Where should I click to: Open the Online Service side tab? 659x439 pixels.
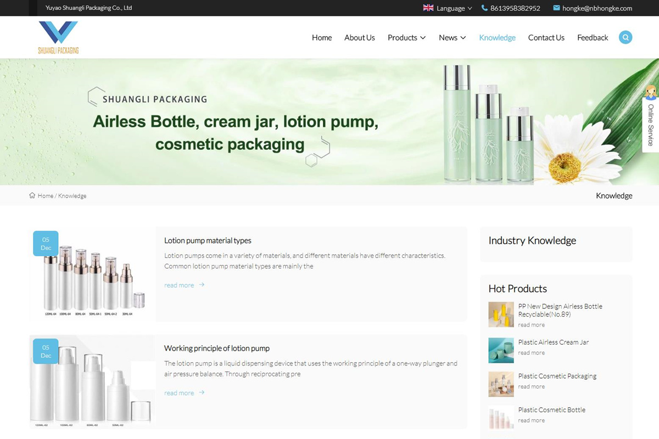tap(651, 125)
